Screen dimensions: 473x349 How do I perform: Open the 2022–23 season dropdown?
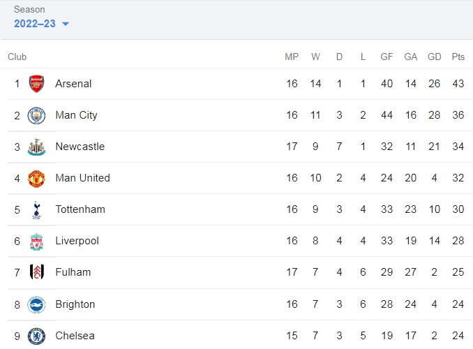41,24
